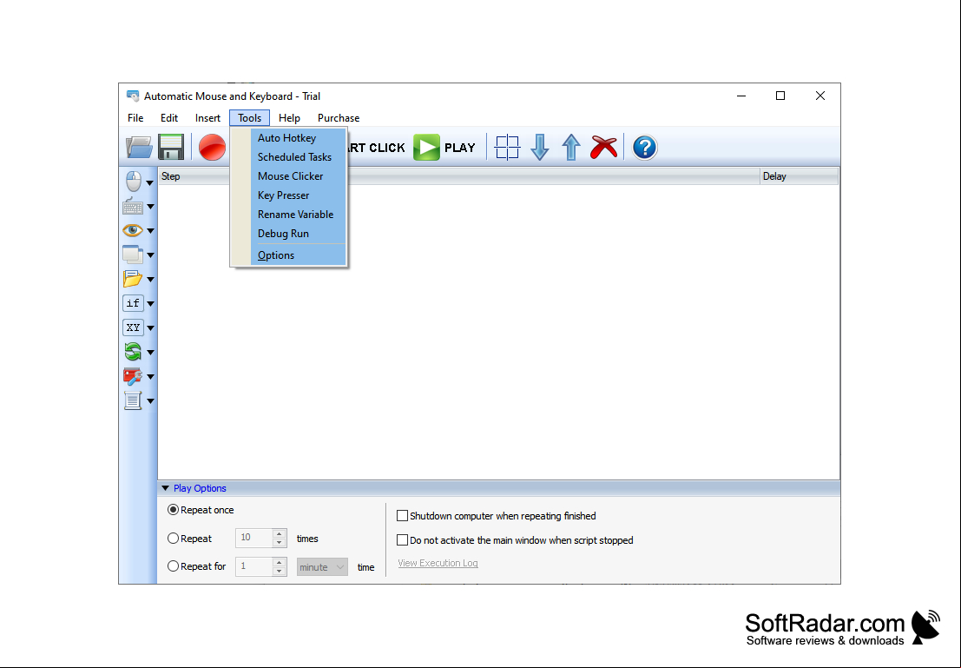961x668 pixels.
Task: Move step up with blue up arrow
Action: [x=571, y=147]
